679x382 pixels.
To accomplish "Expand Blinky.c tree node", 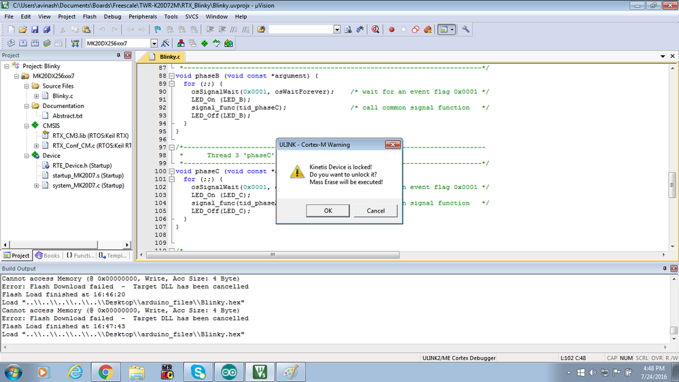I will pyautogui.click(x=37, y=96).
